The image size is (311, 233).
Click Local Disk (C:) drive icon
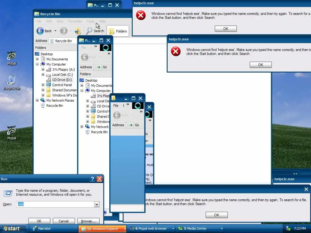[x=49, y=75]
